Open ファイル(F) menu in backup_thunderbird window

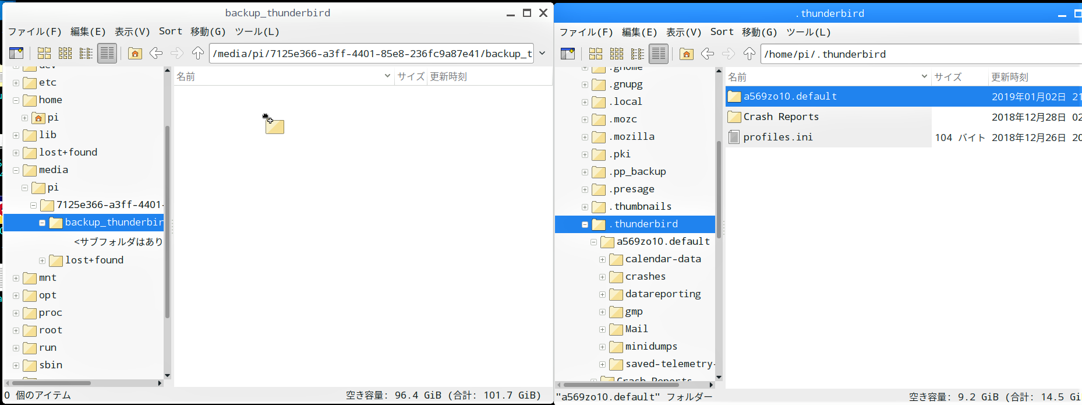click(35, 31)
